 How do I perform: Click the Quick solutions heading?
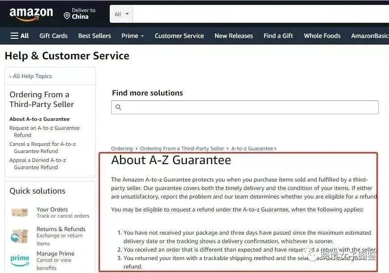pyautogui.click(x=37, y=191)
